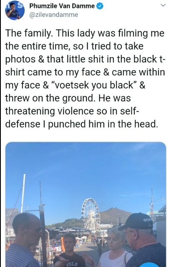
Task: Select the tweet text starting 'The family.'
Action: pyautogui.click(x=85, y=79)
